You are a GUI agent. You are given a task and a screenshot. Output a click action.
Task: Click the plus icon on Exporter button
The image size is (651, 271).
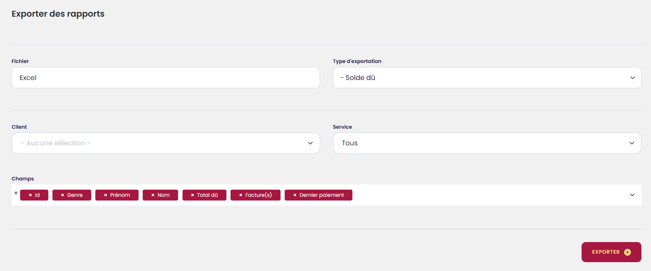[x=628, y=252]
